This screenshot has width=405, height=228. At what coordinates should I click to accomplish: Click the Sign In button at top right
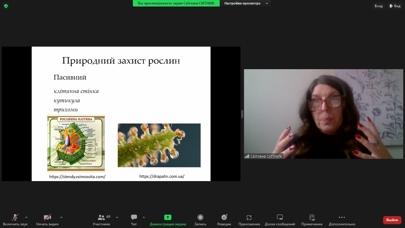tap(379, 6)
